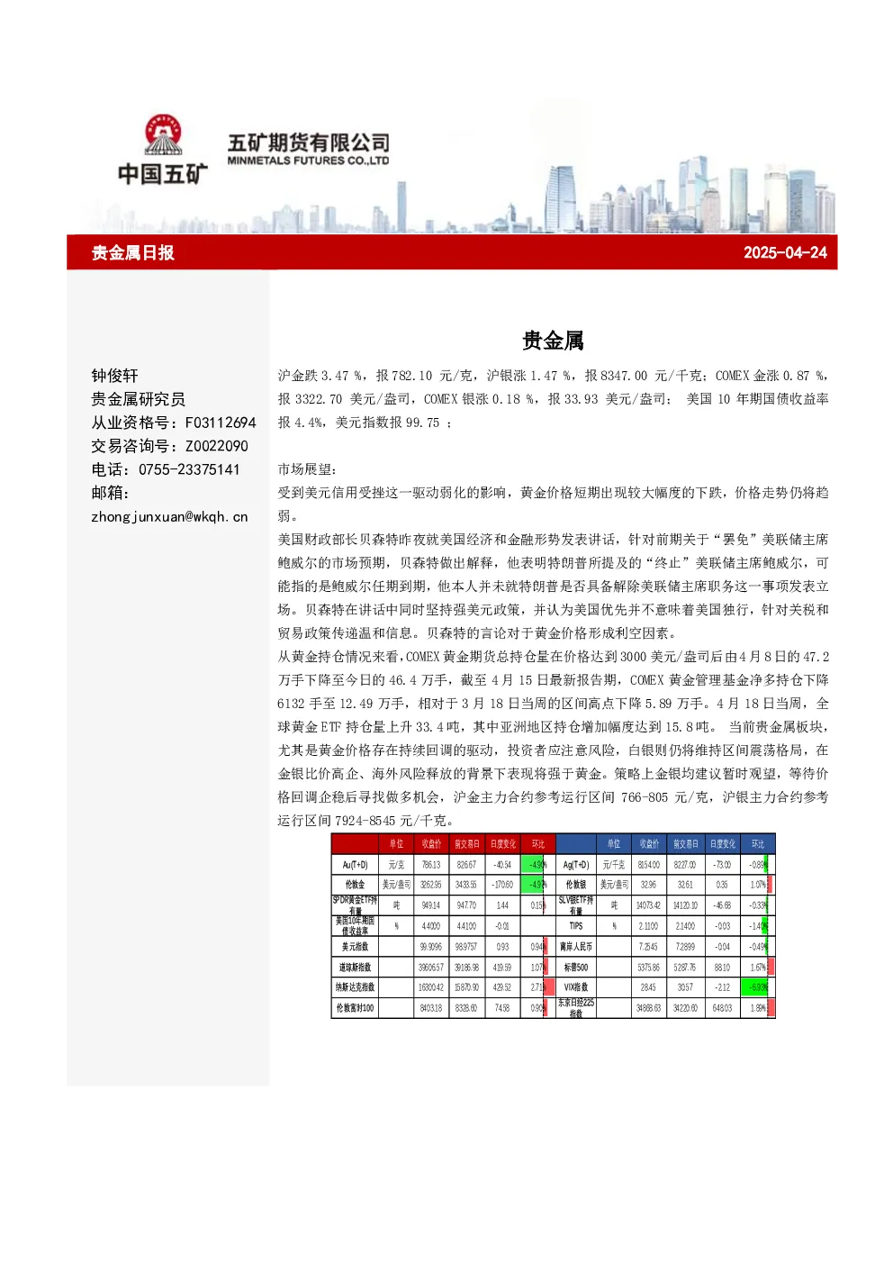
Task: Click the MINMETALS FUTURES CO.,LTD text
Action: [x=308, y=161]
